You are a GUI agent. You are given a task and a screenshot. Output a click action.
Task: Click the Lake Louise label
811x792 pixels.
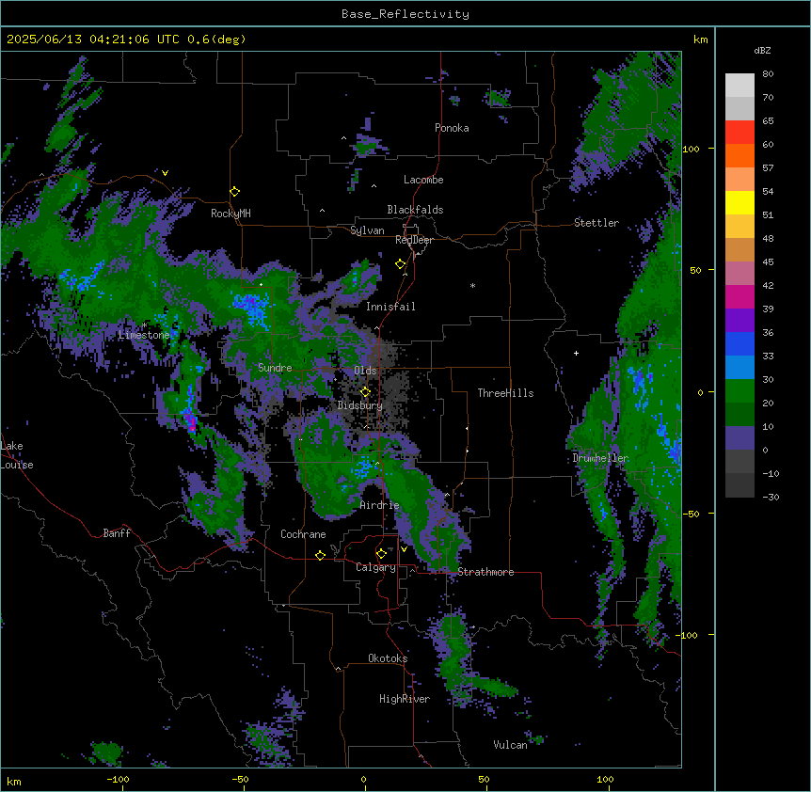pos(17,455)
